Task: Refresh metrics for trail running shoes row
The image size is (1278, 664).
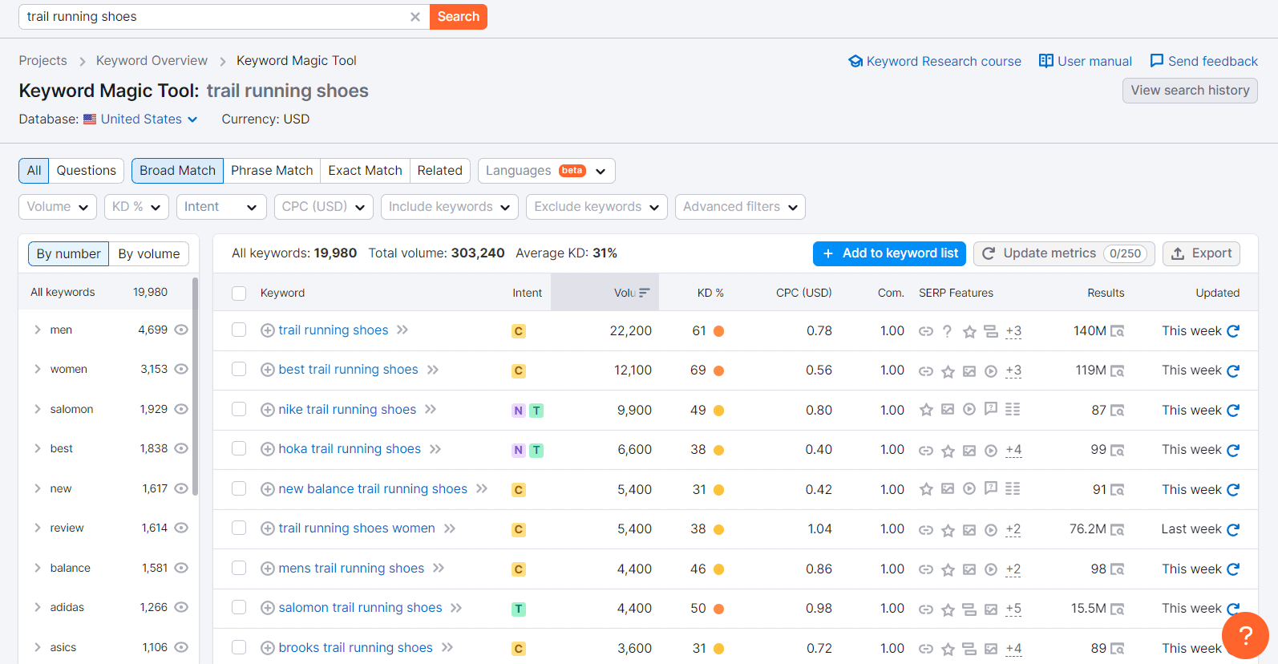Action: point(1233,331)
